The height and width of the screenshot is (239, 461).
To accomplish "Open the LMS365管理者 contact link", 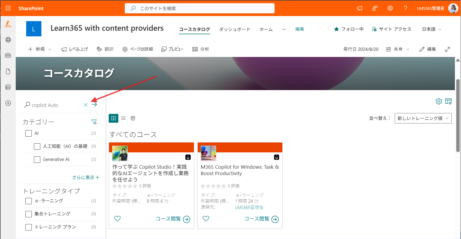I will (x=249, y=207).
